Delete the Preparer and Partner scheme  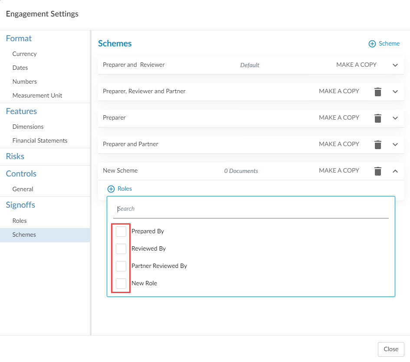[378, 145]
